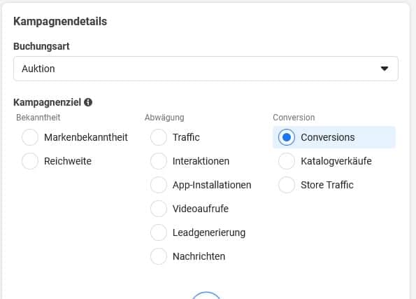
Task: Choose the Store Traffic radio option
Action: pyautogui.click(x=287, y=185)
